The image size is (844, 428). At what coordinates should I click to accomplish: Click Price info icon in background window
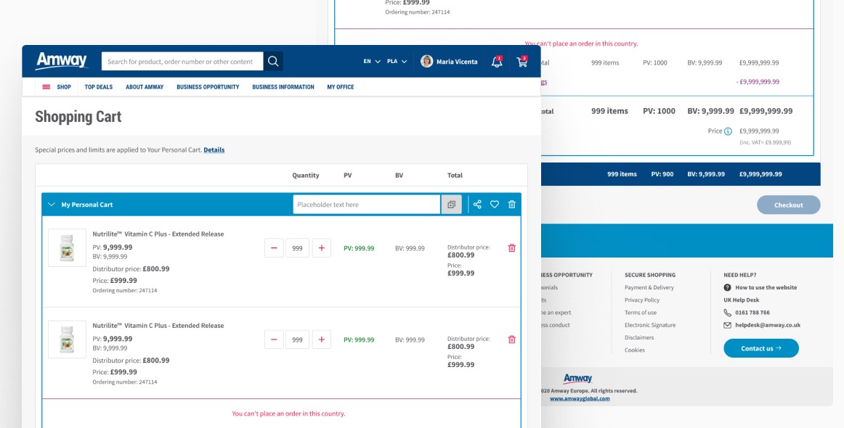(x=728, y=131)
